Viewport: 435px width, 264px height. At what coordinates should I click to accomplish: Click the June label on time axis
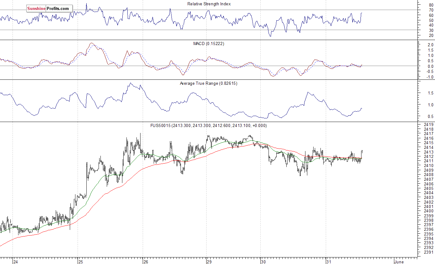coord(399,261)
